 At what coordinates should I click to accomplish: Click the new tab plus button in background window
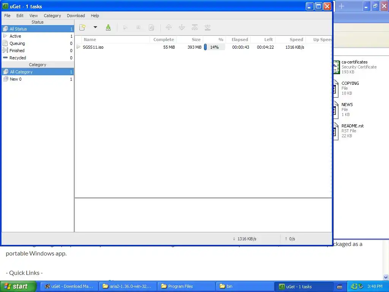pyautogui.click(x=342, y=6)
